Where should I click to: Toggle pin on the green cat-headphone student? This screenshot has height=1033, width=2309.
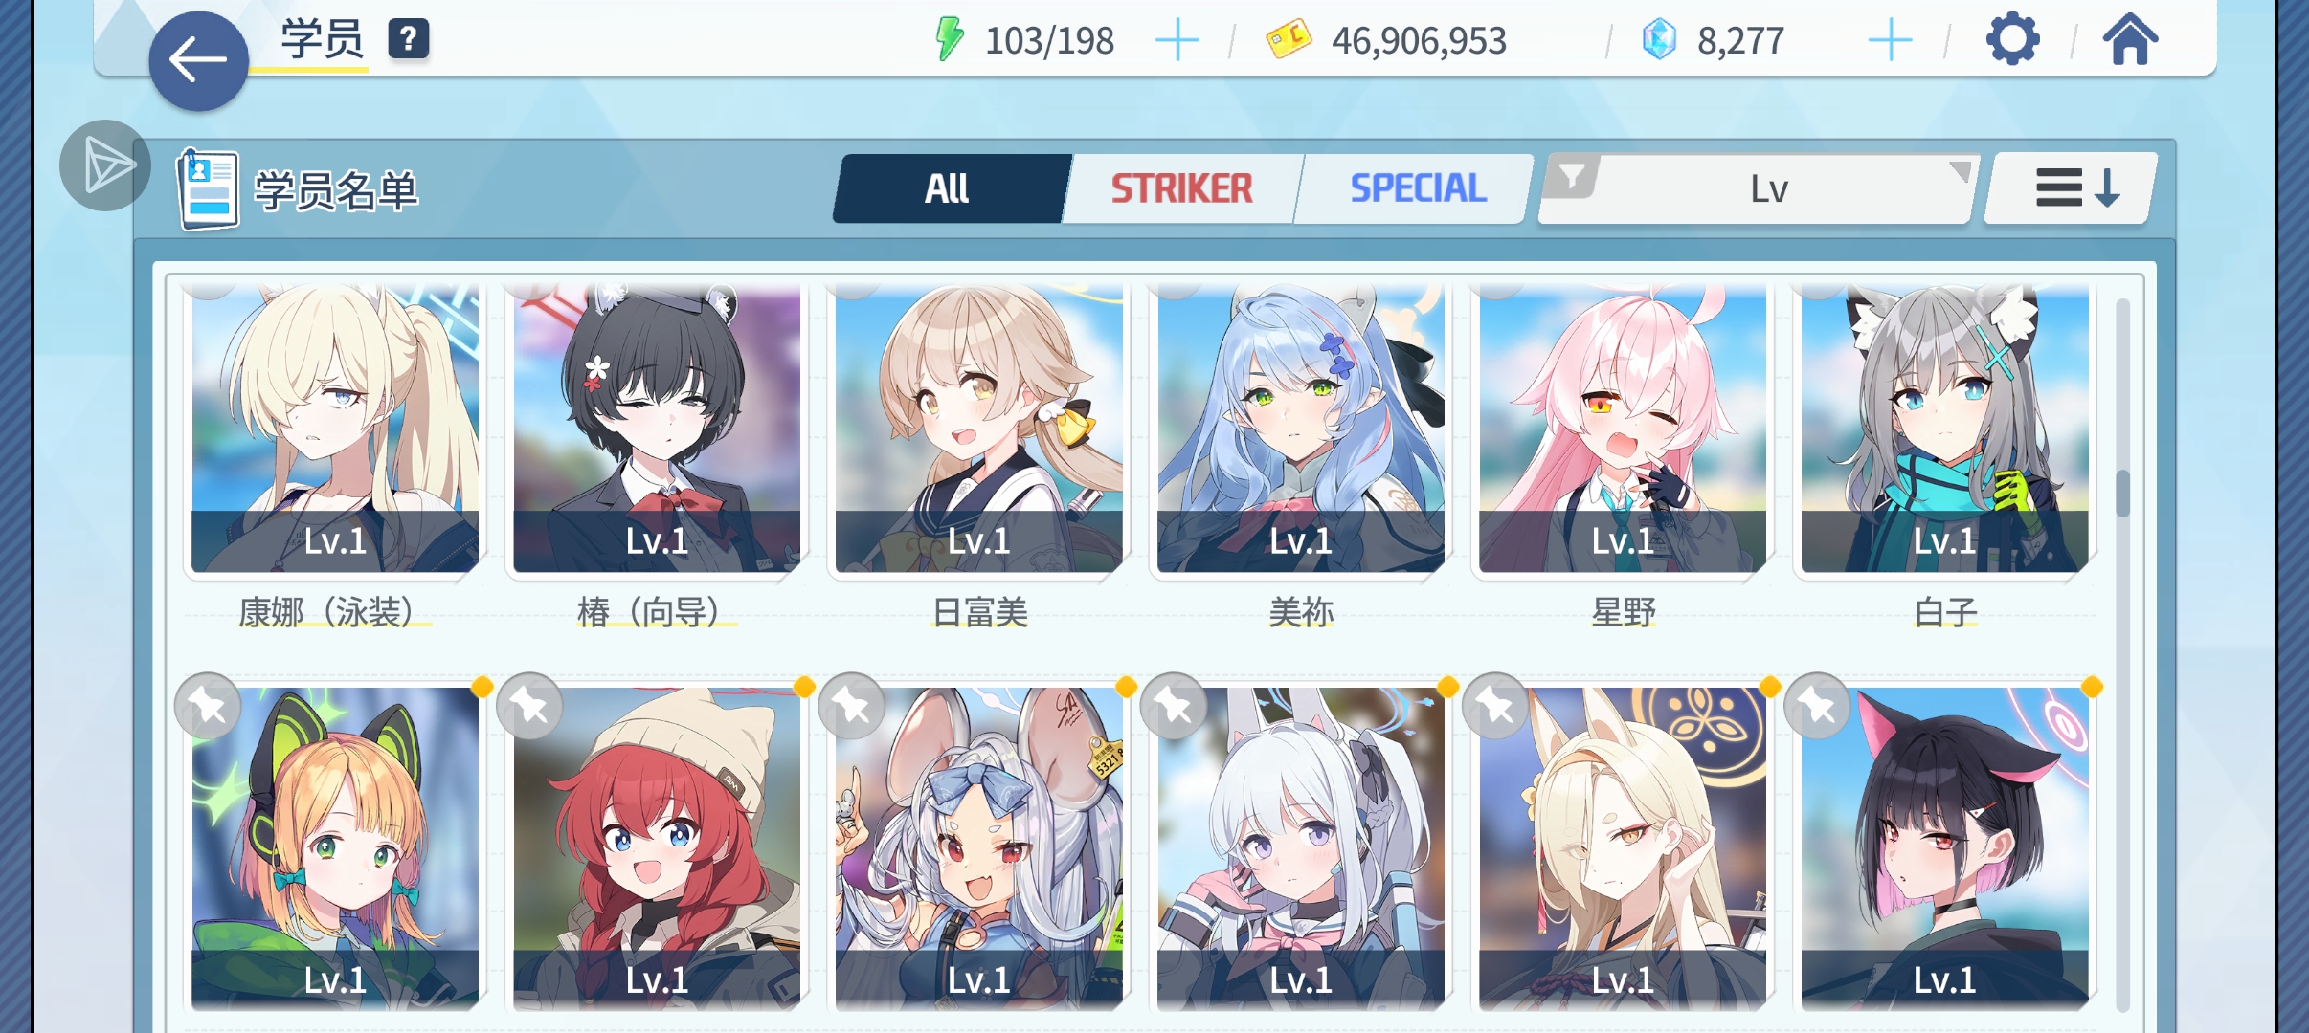(x=208, y=707)
